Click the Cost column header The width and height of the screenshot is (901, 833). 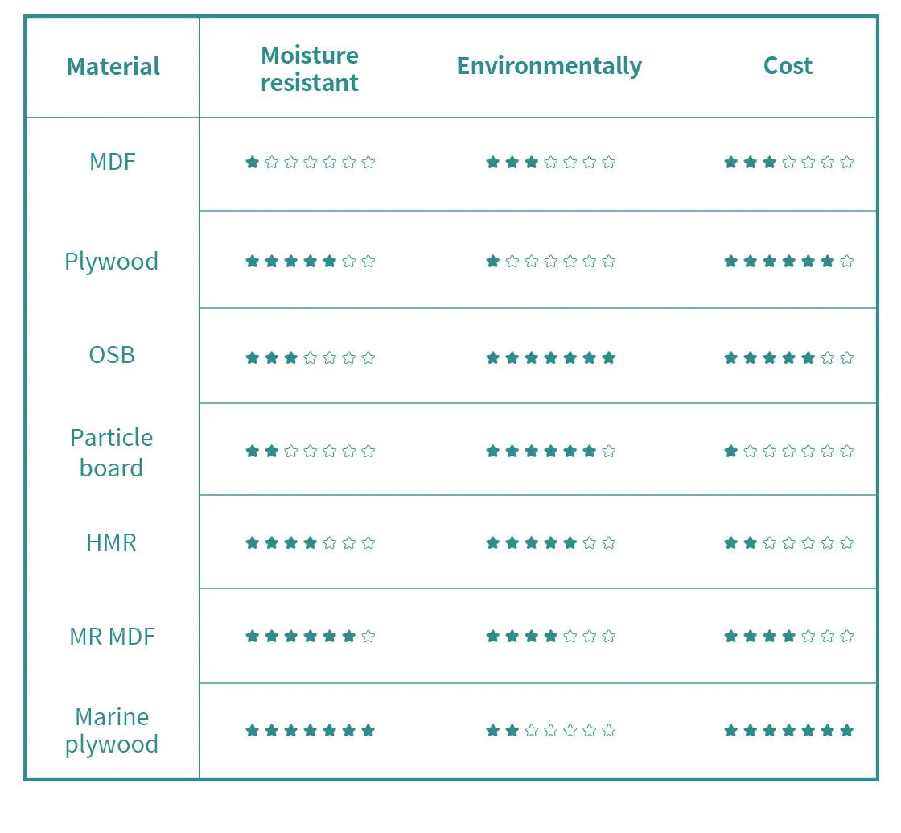click(x=788, y=66)
